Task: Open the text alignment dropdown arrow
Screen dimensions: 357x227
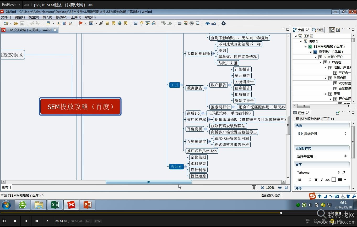Action: [345, 180]
